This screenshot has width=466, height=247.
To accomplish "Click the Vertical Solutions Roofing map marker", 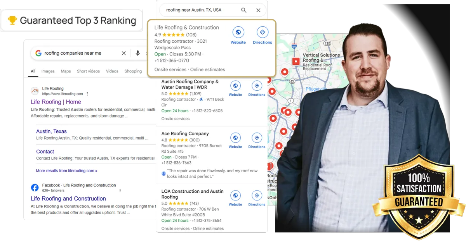I will tap(296, 61).
